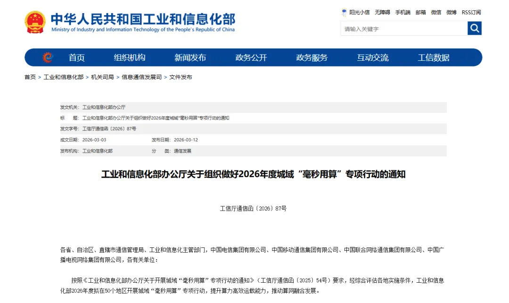The height and width of the screenshot is (303, 509).
Task: Click the national emblem logo
Action: click(35, 22)
